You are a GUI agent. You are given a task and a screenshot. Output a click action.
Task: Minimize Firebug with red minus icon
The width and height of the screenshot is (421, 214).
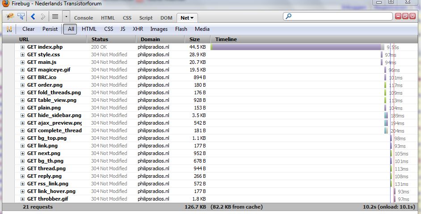click(x=398, y=17)
